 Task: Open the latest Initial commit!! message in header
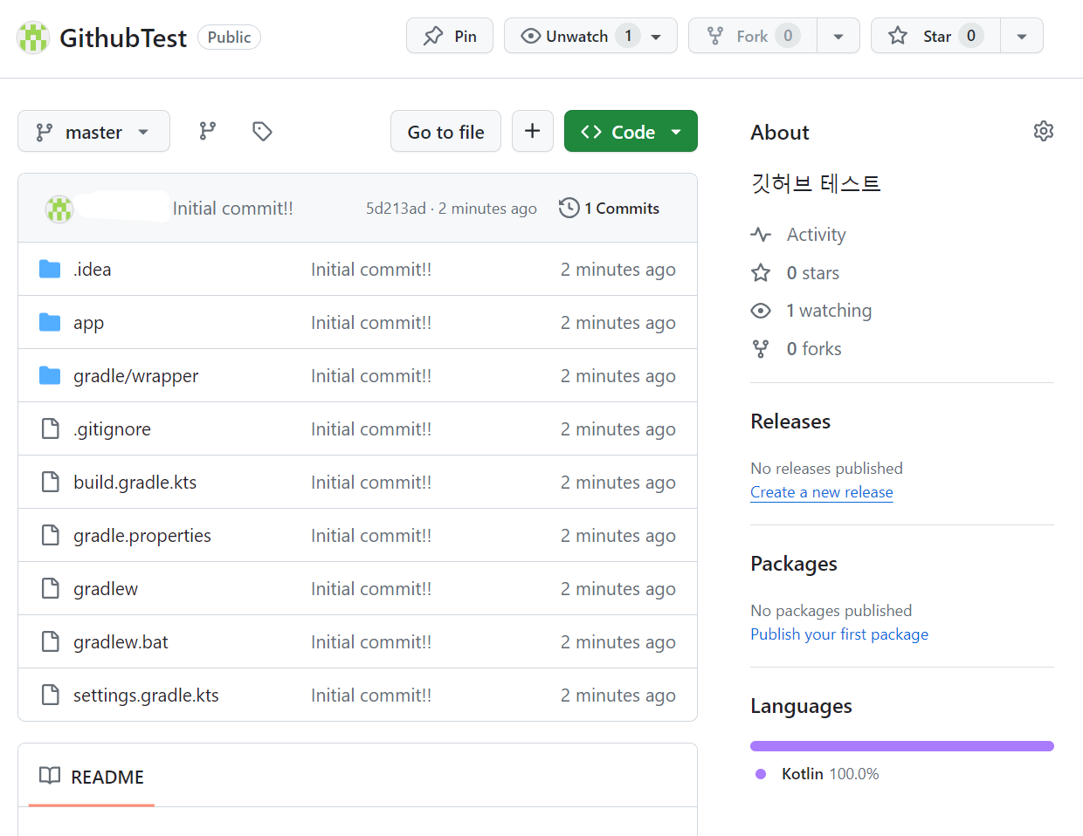(x=233, y=209)
